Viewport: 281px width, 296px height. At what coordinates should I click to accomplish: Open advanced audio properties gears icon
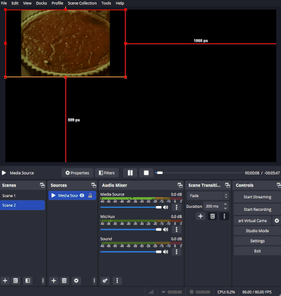(105, 281)
